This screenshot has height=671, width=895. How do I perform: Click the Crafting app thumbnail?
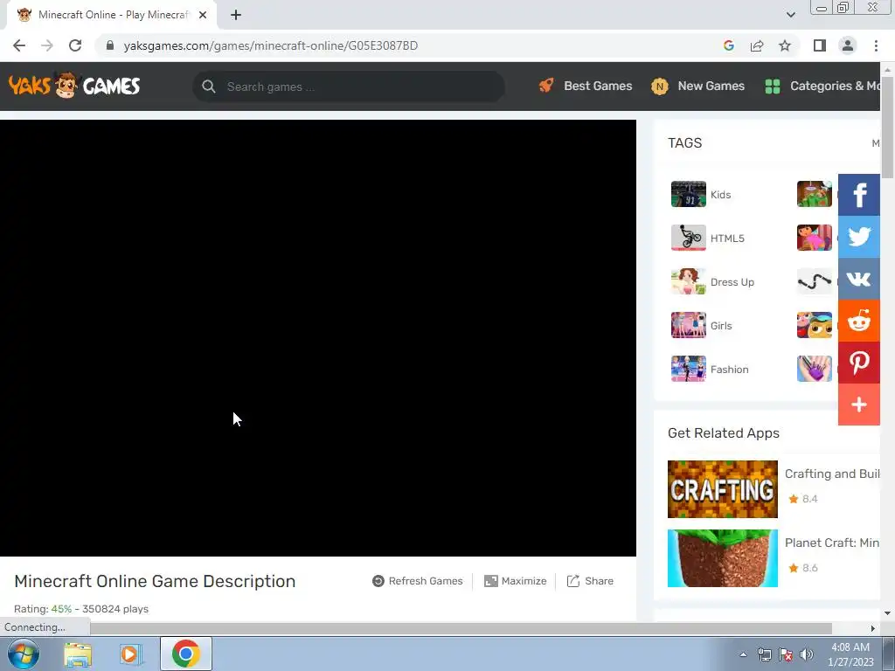pos(723,489)
